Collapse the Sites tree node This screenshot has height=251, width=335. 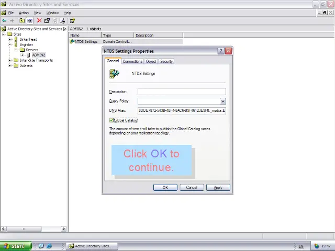[x=4, y=34]
